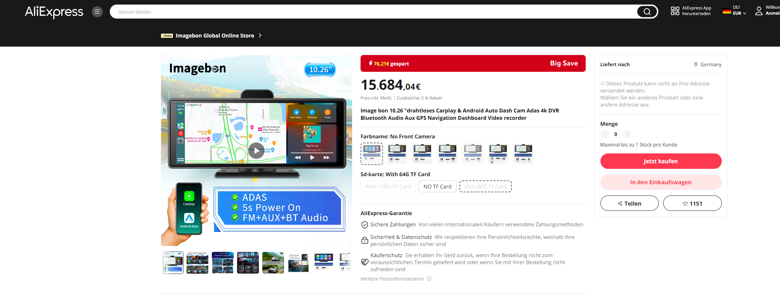780x296 pixels.
Task: Click the AliExpress logo
Action: 54,12
